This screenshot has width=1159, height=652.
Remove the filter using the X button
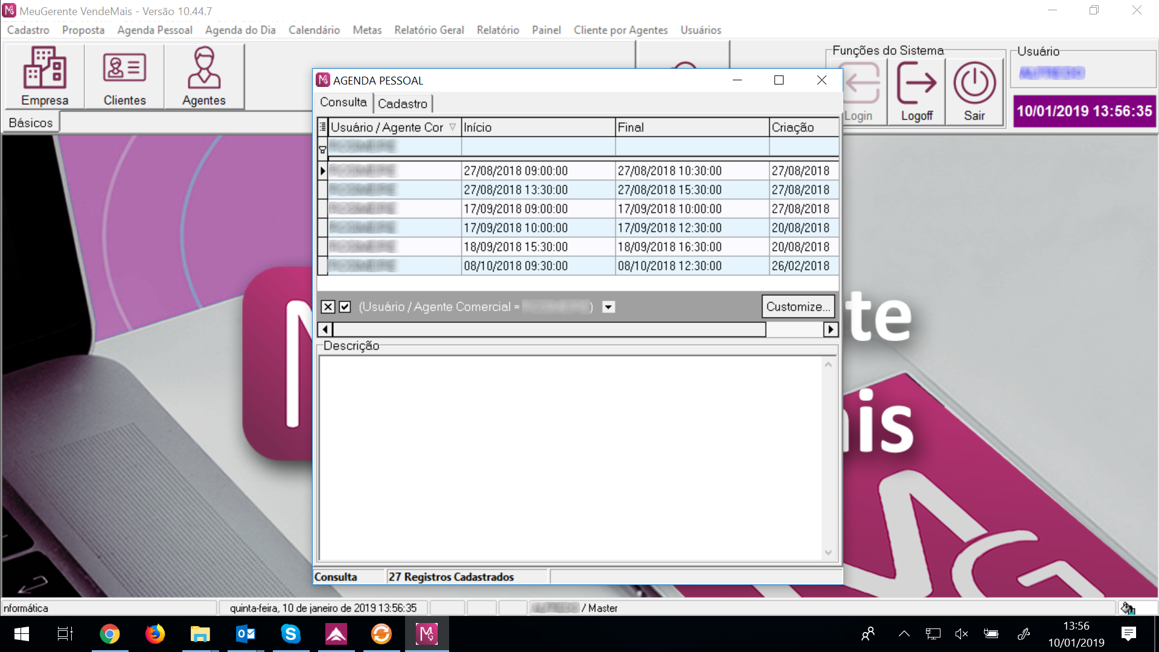pyautogui.click(x=328, y=307)
